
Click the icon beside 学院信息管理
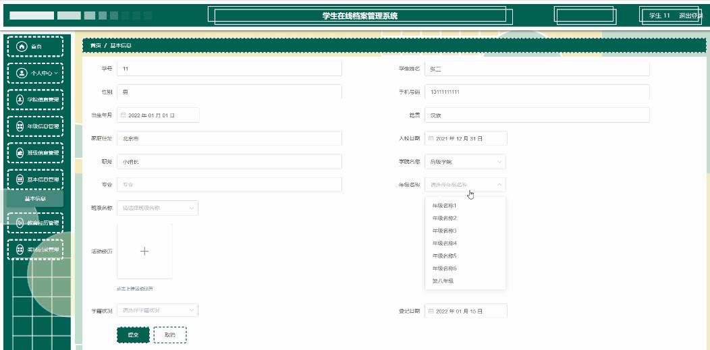(x=20, y=100)
